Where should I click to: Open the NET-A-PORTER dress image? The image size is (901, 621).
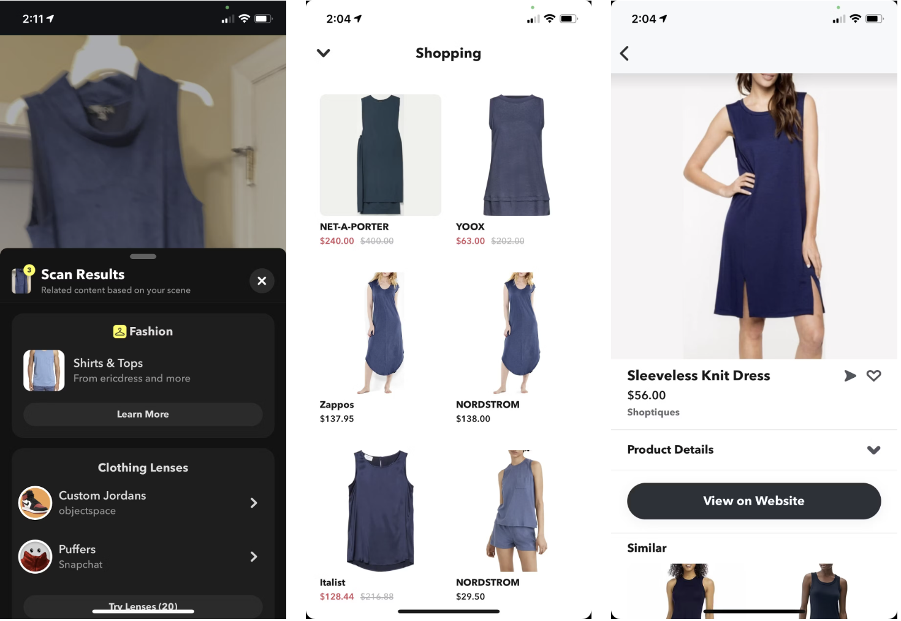381,155
